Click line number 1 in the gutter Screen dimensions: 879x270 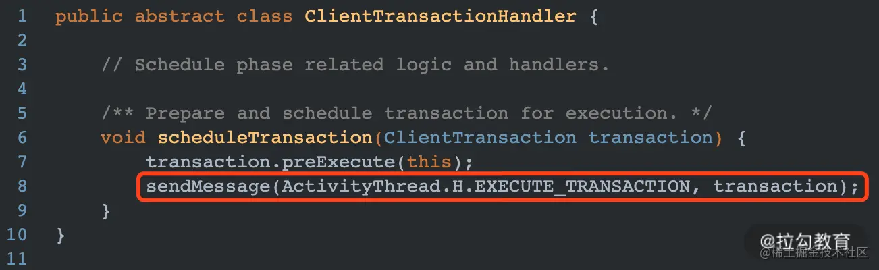pyautogui.click(x=22, y=16)
